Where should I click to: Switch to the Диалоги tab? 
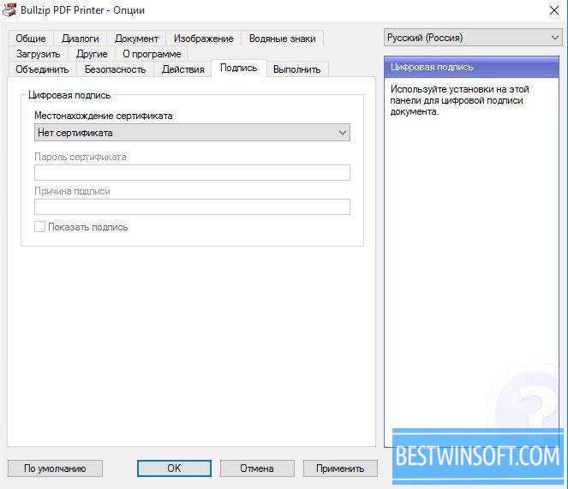coord(80,39)
